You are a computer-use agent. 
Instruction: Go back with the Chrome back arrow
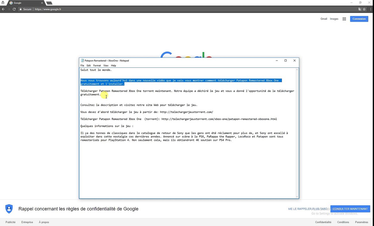click(x=3, y=9)
